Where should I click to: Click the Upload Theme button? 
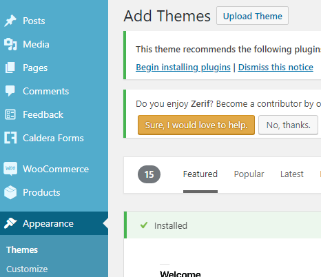pyautogui.click(x=252, y=16)
